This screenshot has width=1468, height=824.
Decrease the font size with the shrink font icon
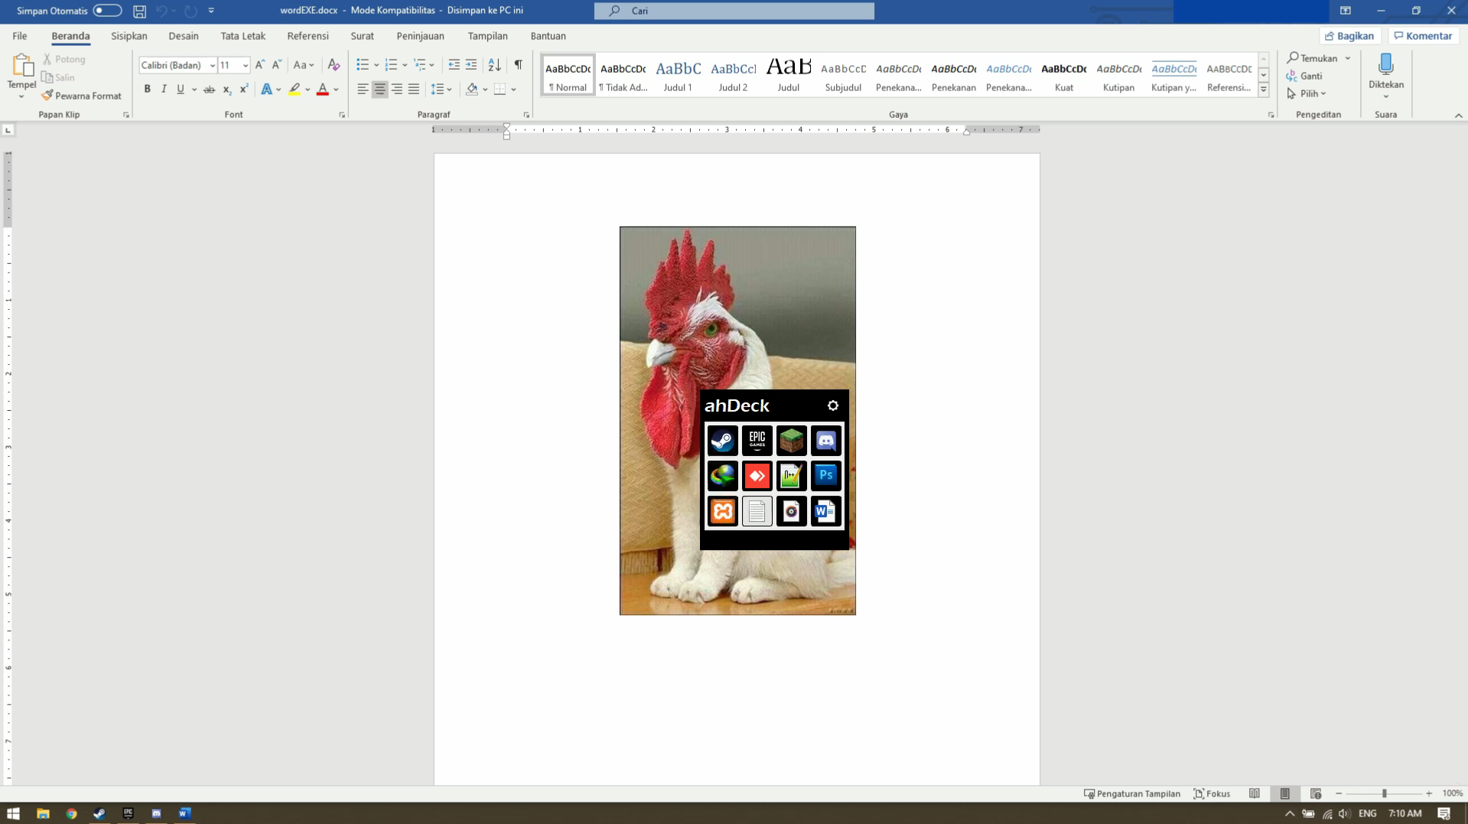(x=277, y=65)
